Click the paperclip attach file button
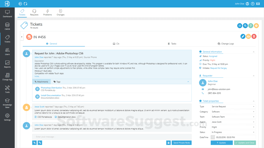 coord(34,143)
